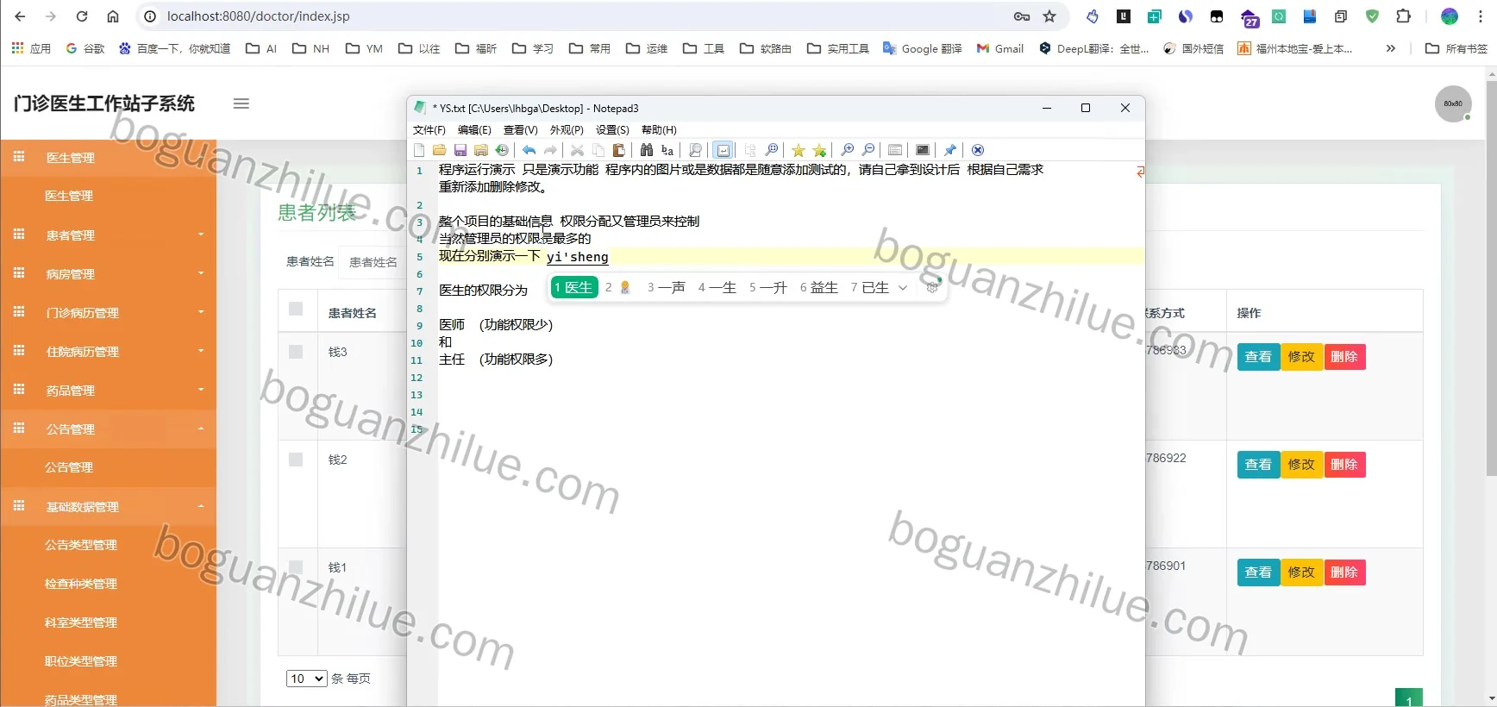
Task: Click the blue circled X exit icon in Notepad3
Action: (978, 150)
